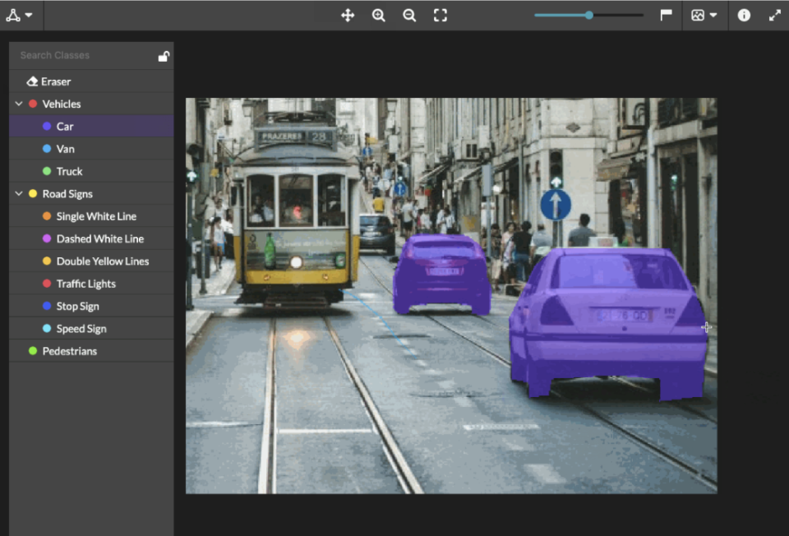Click the flag icon in the toolbar
This screenshot has height=536, width=789.
(x=666, y=14)
